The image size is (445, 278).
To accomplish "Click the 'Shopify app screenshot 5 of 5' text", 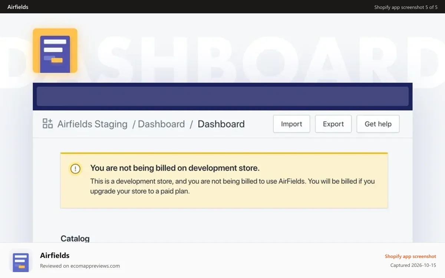I will pos(406,7).
